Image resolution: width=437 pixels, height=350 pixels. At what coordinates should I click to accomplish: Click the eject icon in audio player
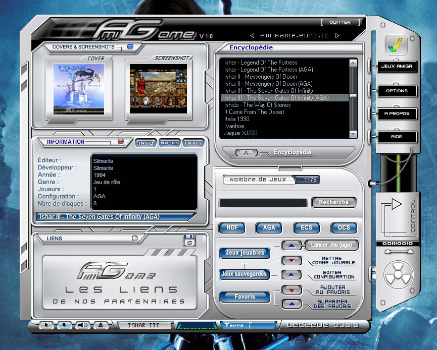101,325
